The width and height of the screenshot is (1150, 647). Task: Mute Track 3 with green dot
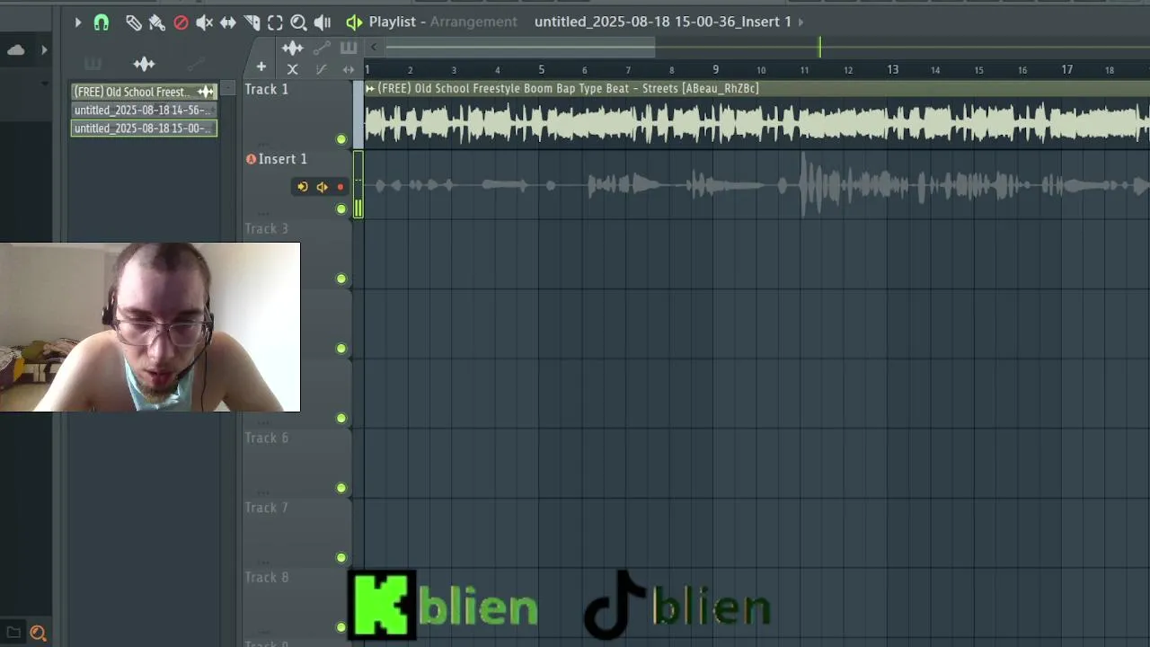pos(341,279)
